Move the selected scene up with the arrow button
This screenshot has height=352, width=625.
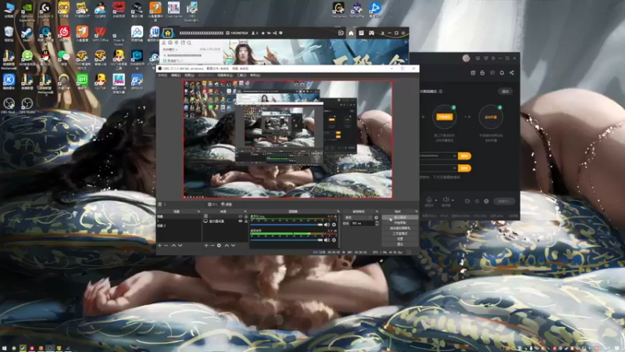(173, 246)
